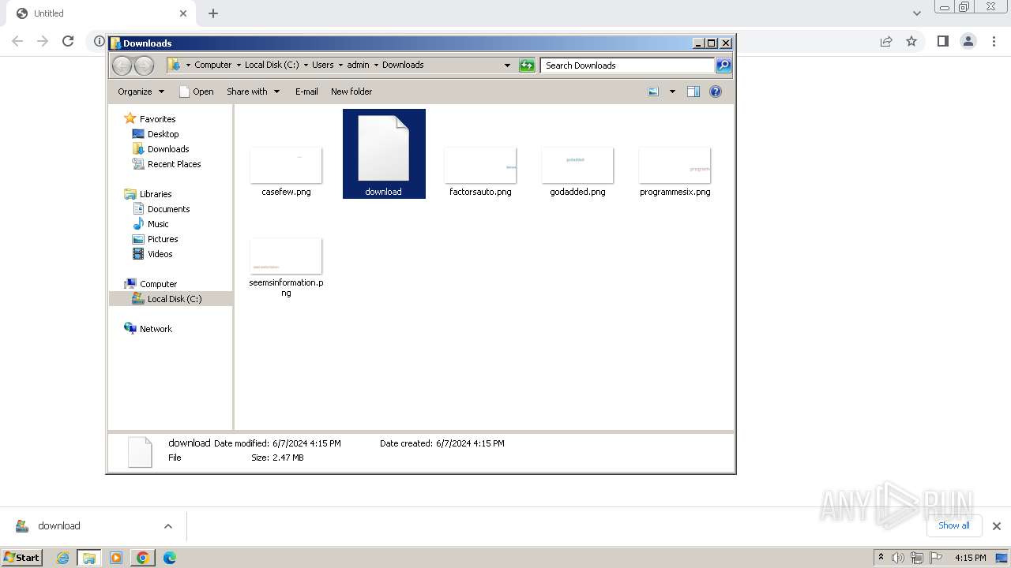Close the Untitled Chrome tab
The width and height of the screenshot is (1011, 568).
pos(183,13)
